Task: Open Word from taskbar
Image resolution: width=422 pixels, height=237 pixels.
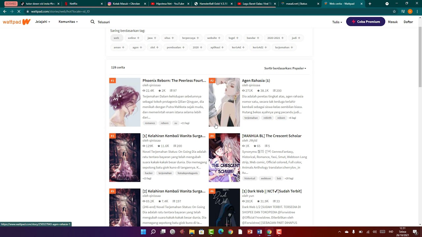Action: (259, 232)
